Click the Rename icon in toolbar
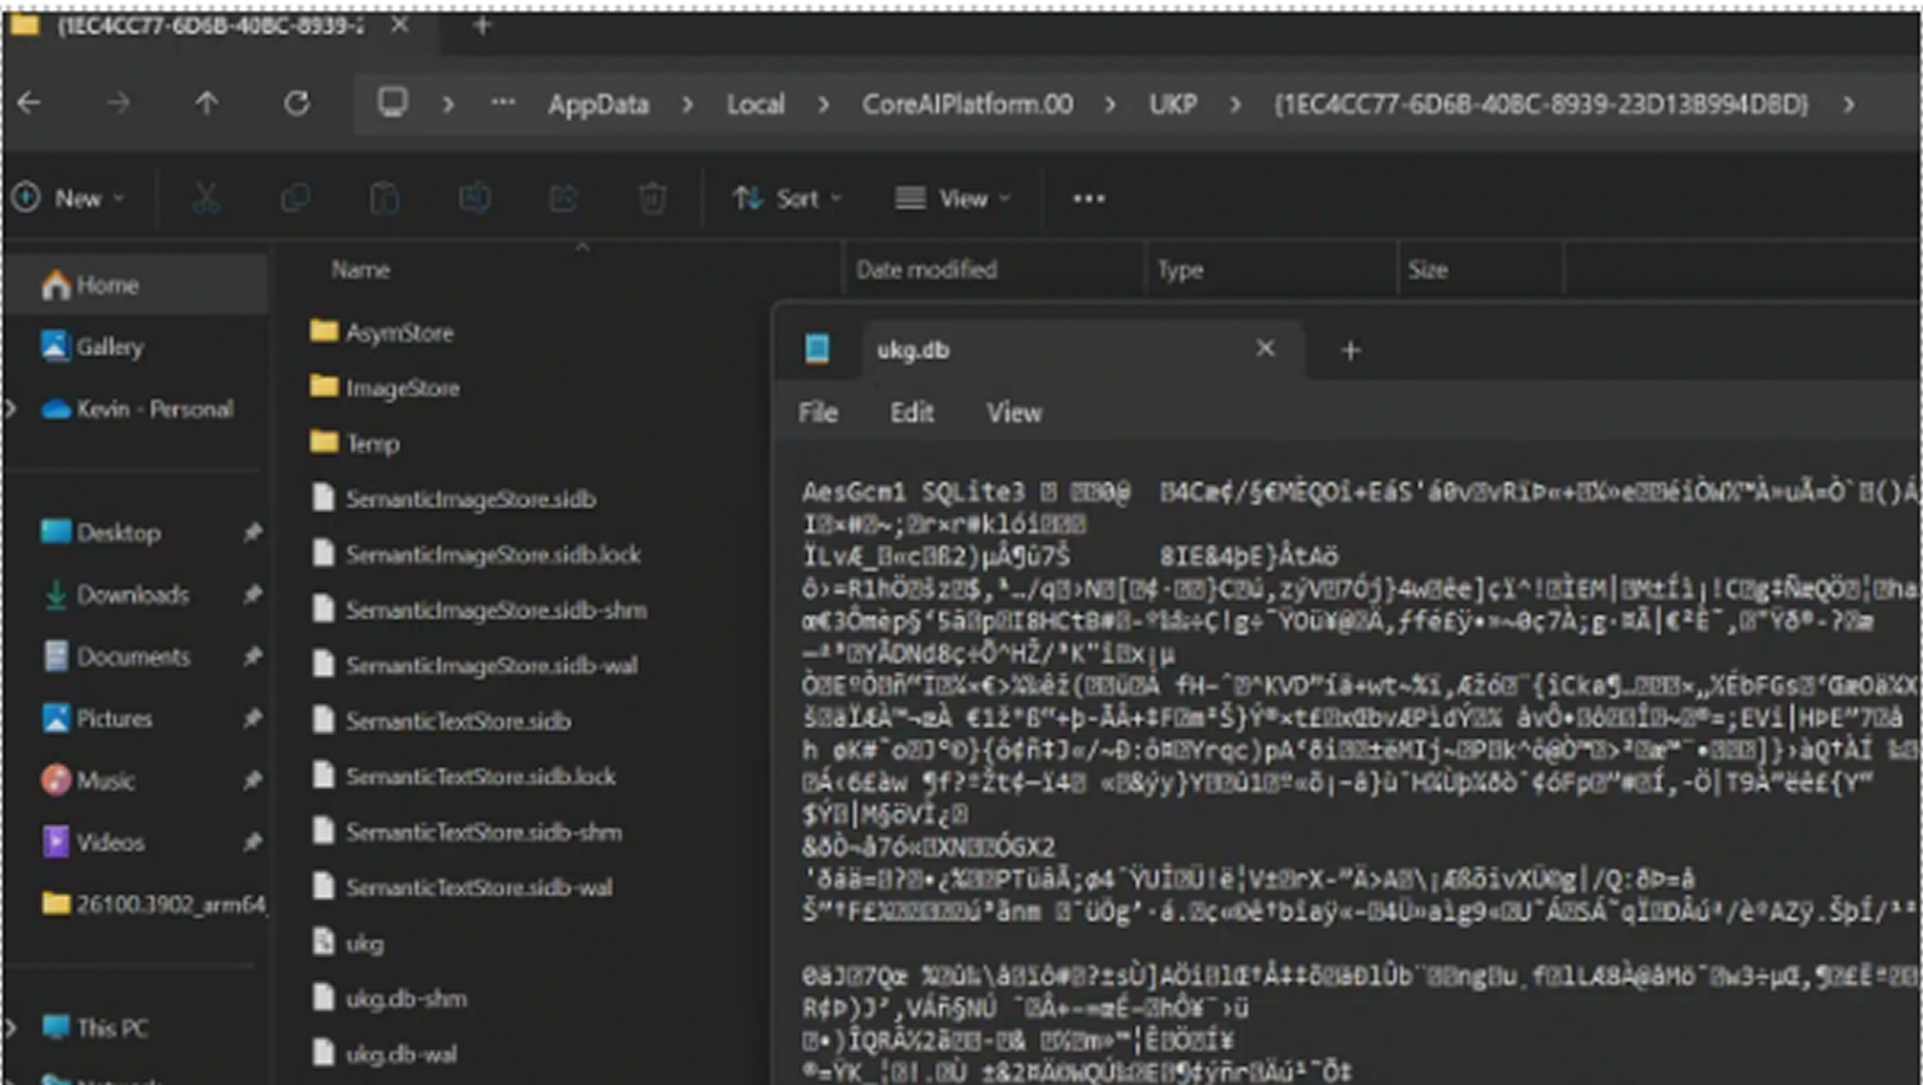This screenshot has width=1923, height=1085. tap(474, 199)
